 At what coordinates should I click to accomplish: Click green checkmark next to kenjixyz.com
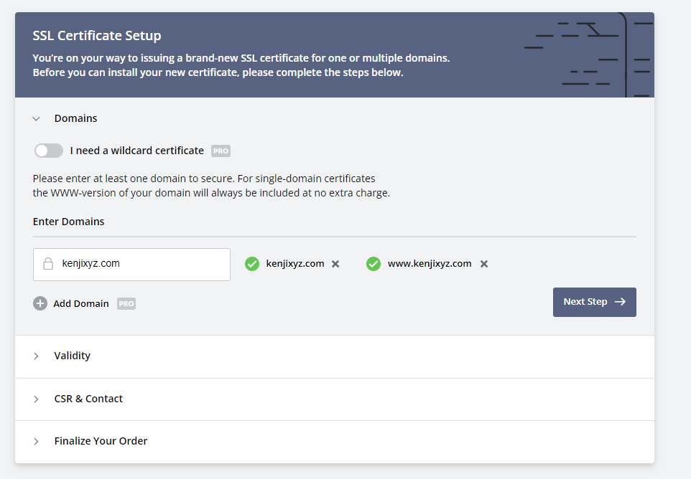pyautogui.click(x=252, y=264)
